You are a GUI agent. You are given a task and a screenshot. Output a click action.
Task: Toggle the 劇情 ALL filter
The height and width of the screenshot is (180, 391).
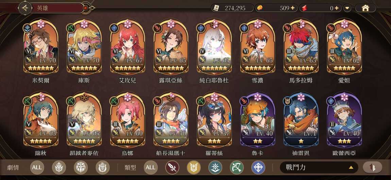click(37, 167)
